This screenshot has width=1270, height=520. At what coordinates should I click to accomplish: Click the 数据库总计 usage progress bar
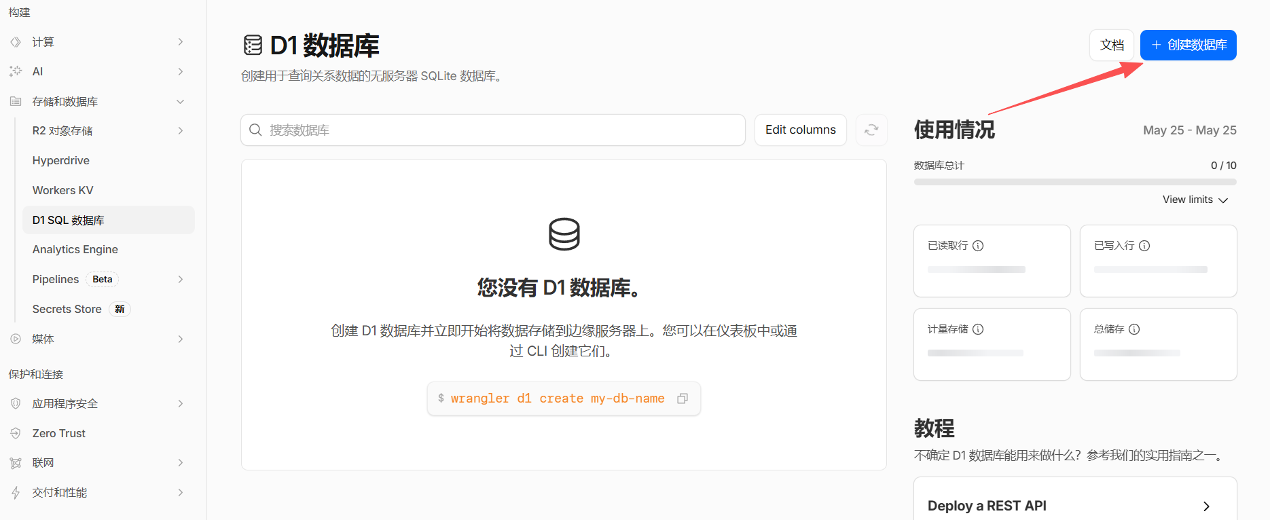pyautogui.click(x=1075, y=182)
